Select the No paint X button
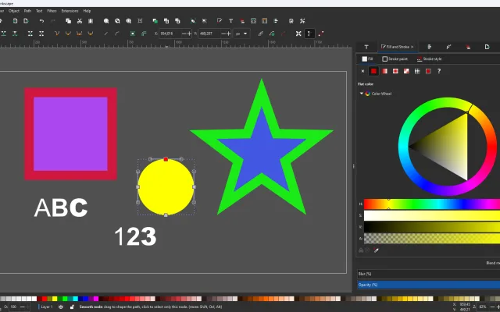 [x=362, y=71]
